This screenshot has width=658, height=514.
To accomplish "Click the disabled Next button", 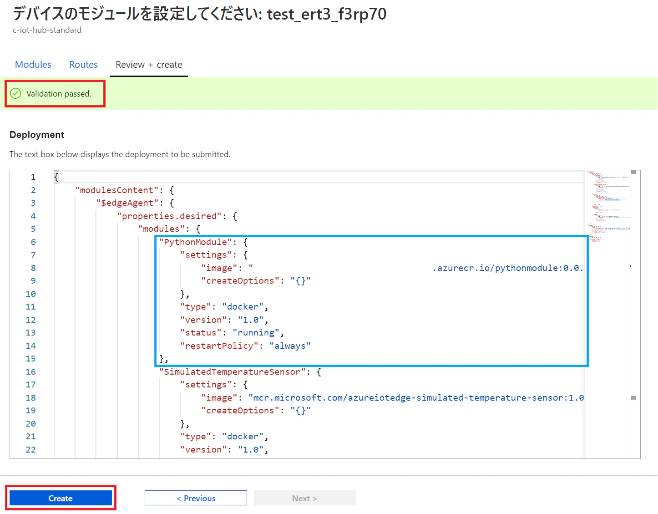I will coord(305,498).
